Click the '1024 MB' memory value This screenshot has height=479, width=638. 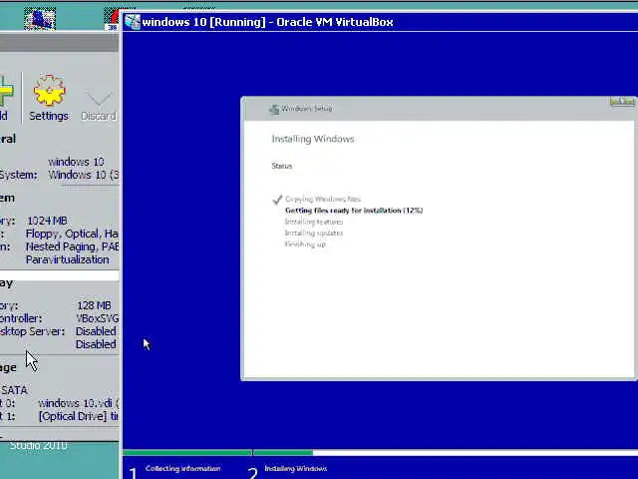47,221
